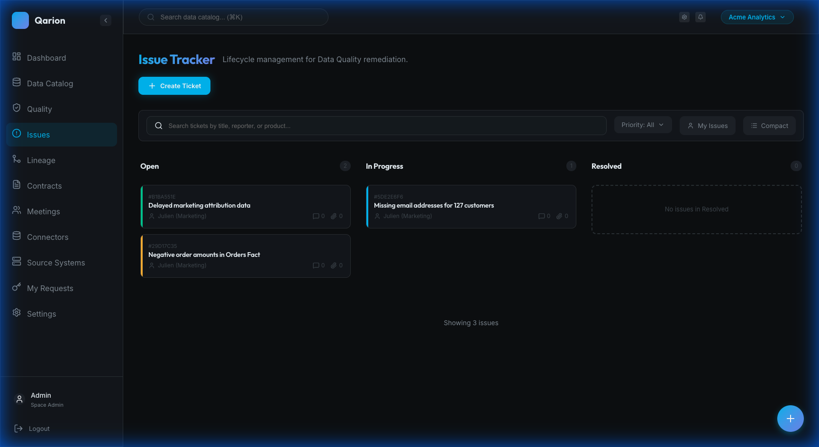Toggle the My Issues filter

coord(707,126)
